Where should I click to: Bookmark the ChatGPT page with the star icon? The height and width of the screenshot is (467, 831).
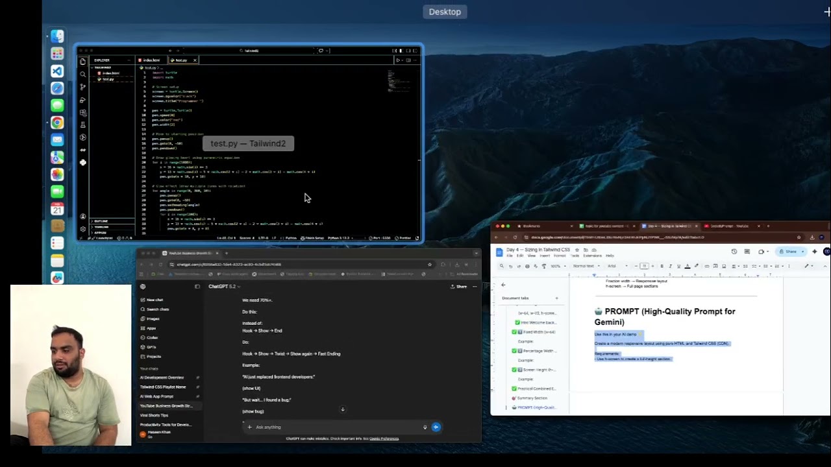pos(429,265)
